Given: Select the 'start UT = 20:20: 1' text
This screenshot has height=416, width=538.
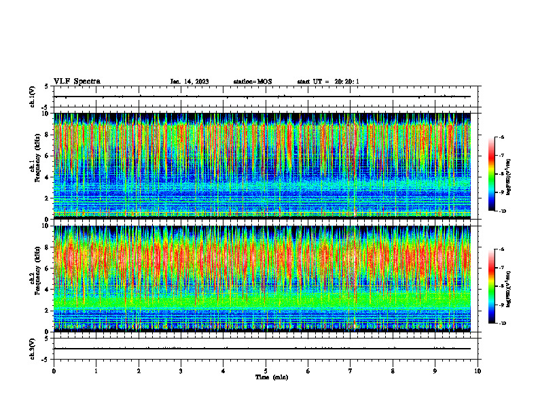Looking at the screenshot, I should click(328, 82).
